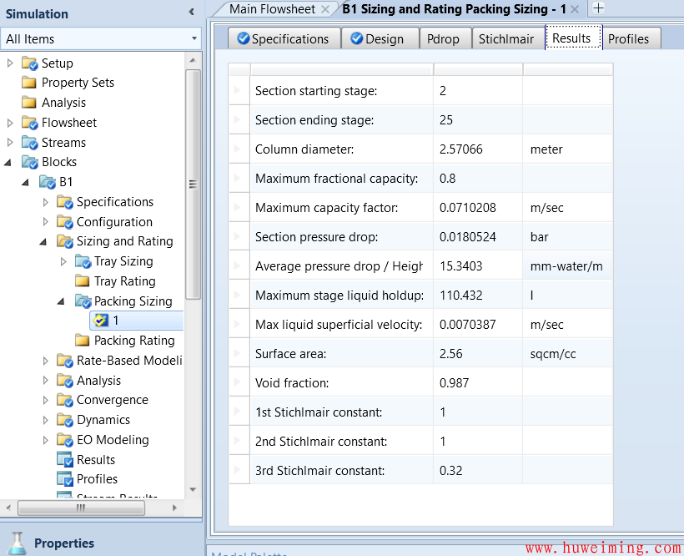Open the All Items dropdown
The image size is (684, 556).
(x=194, y=39)
